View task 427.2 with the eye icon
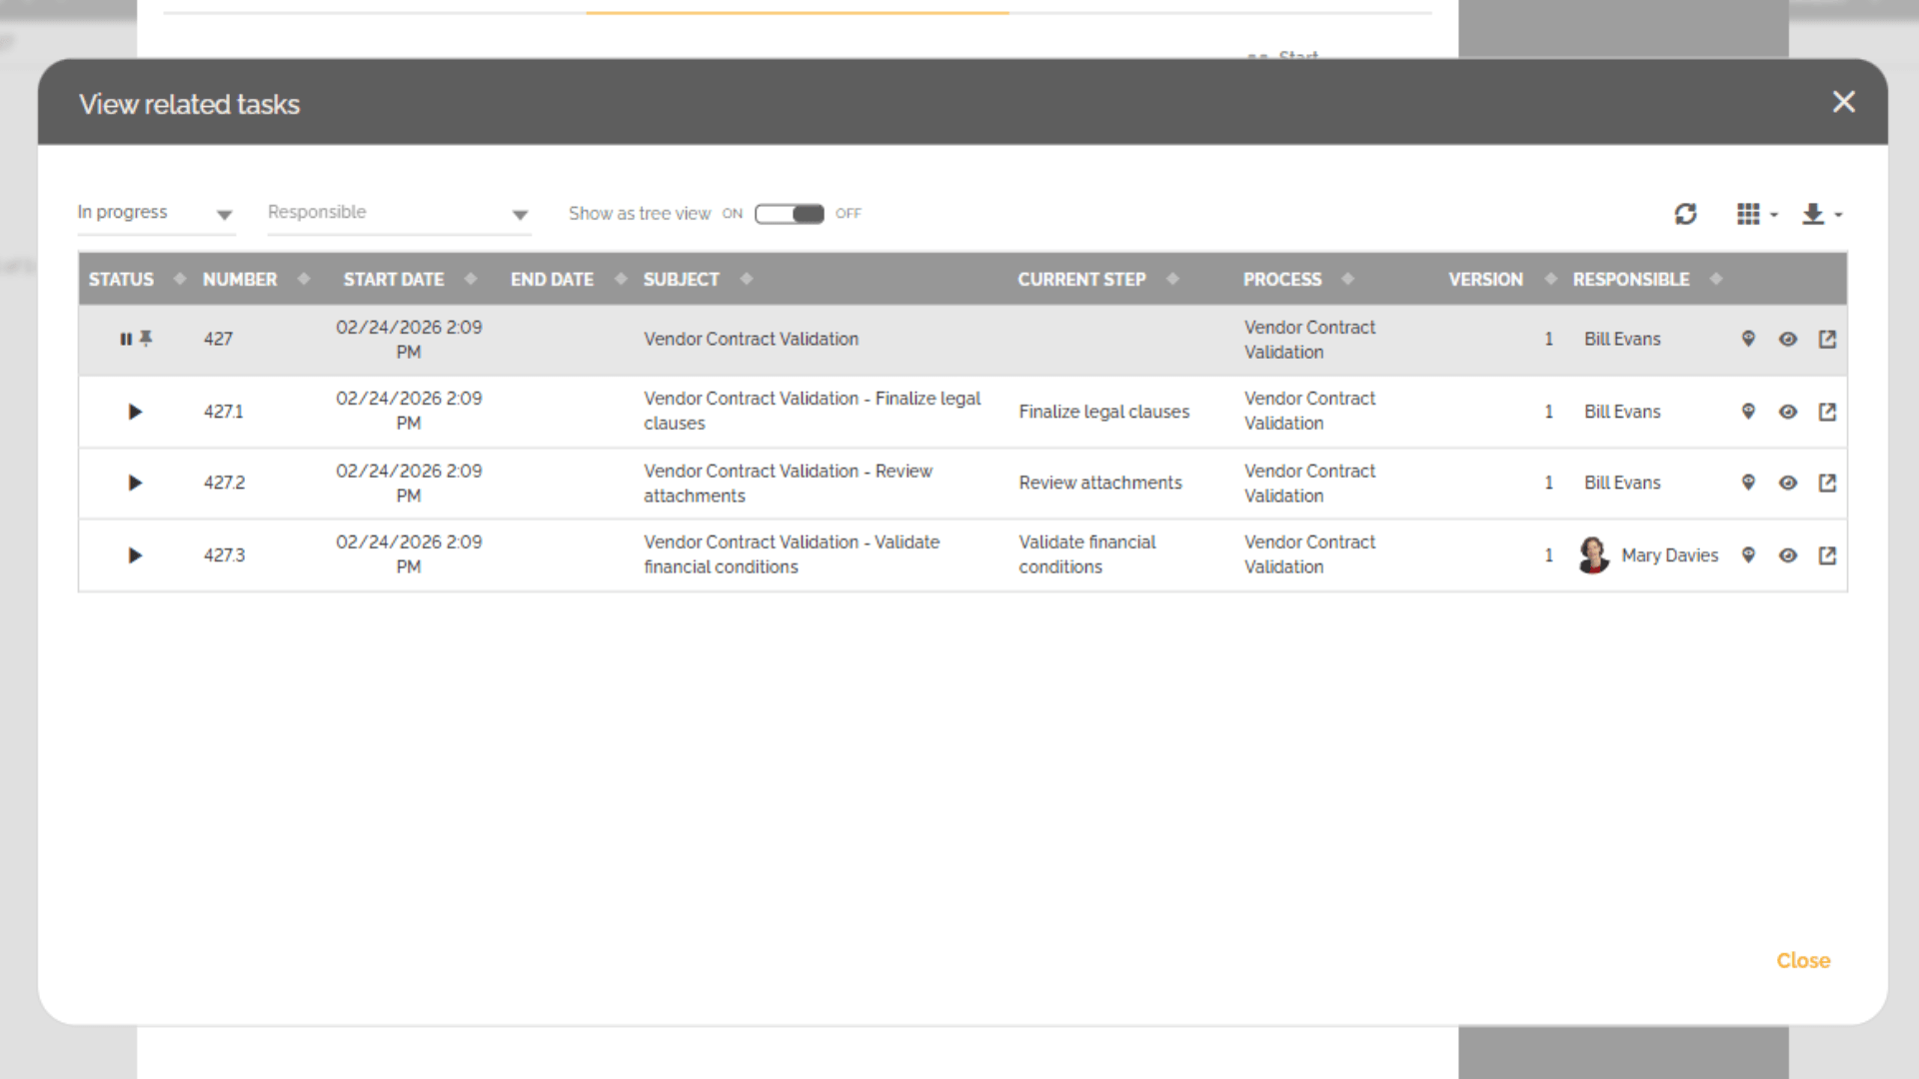Viewport: 1919px width, 1079px height. tap(1788, 483)
